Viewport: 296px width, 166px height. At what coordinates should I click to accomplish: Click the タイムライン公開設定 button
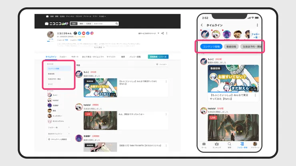point(59,139)
